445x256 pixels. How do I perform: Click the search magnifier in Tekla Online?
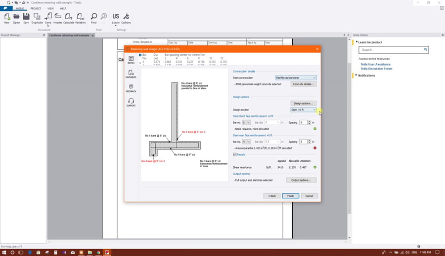425,49
